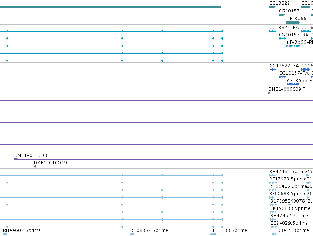Click the light-blue arrows under RH42452.3prime
This screenshot has width=313, height=236.
click(274, 219)
